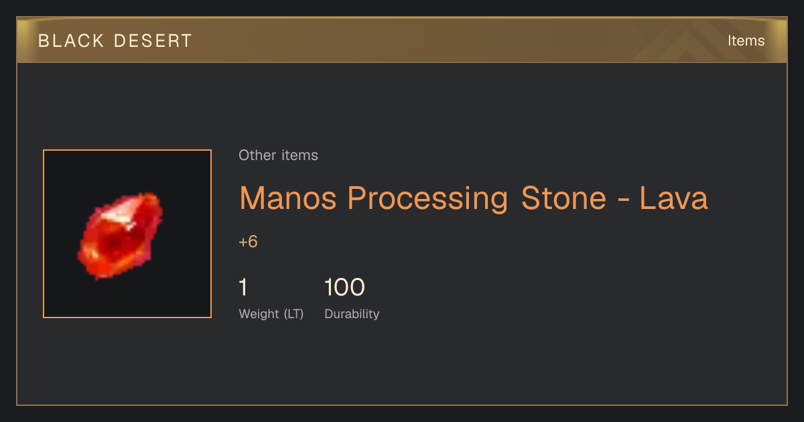
Task: Click the +6 enhancement level text
Action: pyautogui.click(x=248, y=242)
